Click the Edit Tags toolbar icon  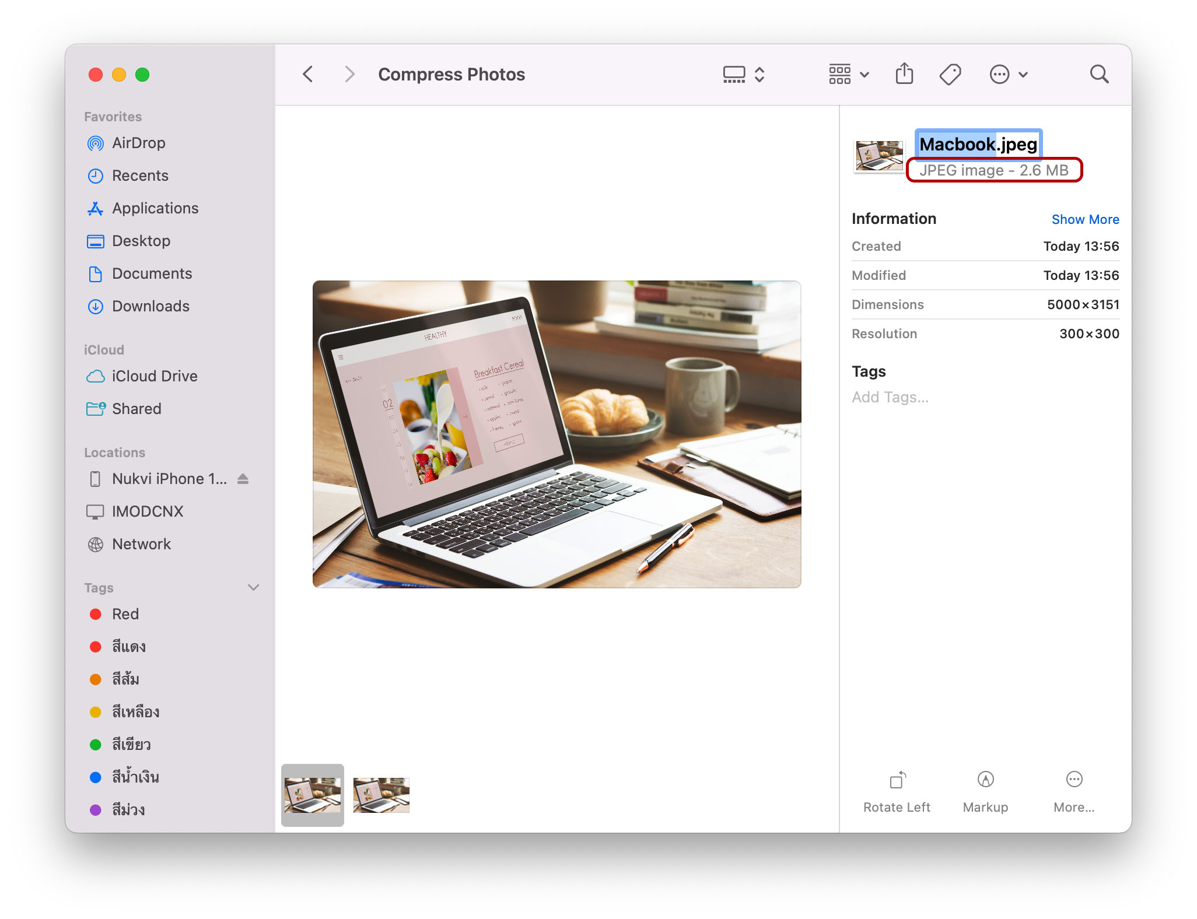coord(950,74)
